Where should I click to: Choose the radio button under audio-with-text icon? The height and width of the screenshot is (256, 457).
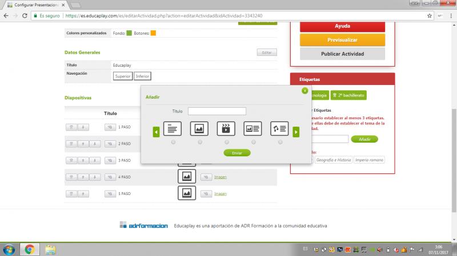tap(280, 142)
